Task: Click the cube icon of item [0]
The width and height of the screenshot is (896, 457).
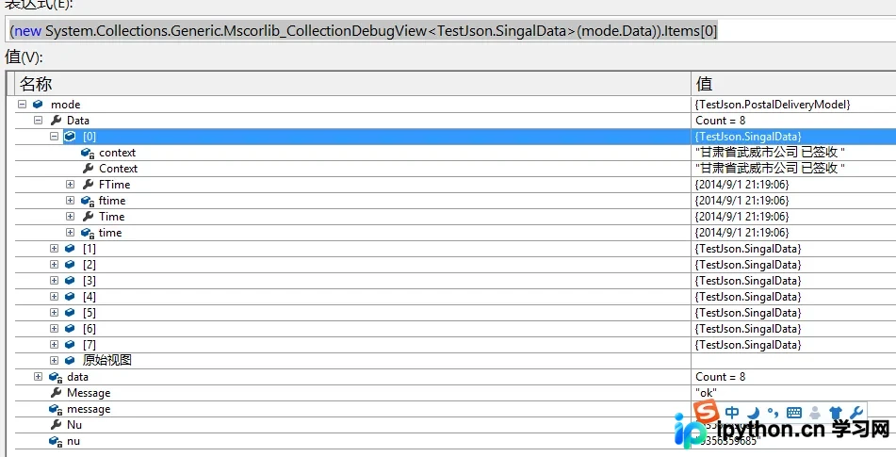Action: click(x=70, y=136)
